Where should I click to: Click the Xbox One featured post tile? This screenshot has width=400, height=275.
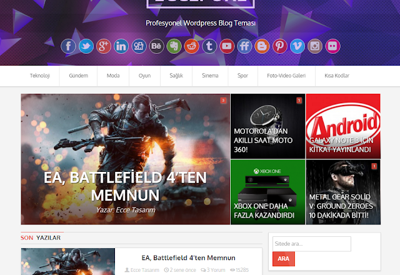click(x=267, y=192)
